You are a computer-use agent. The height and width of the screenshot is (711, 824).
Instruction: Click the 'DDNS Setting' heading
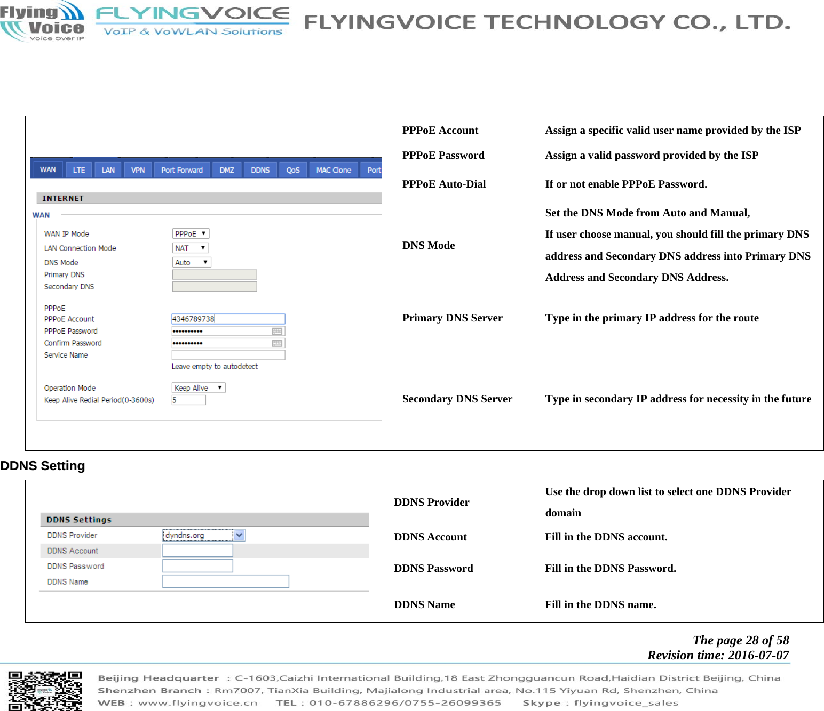click(43, 466)
